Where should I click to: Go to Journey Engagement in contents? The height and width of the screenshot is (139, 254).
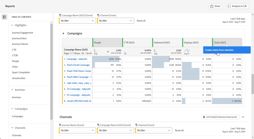click(22, 33)
